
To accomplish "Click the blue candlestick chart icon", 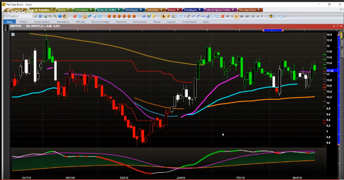I will 144,17.
